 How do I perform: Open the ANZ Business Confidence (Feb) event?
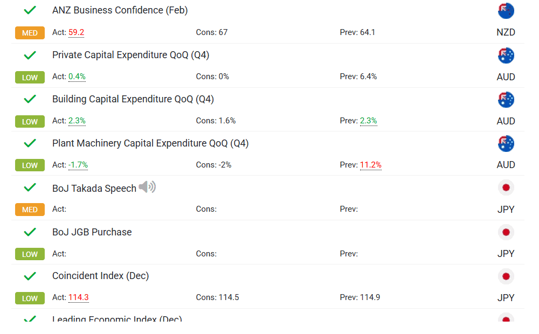pos(120,10)
